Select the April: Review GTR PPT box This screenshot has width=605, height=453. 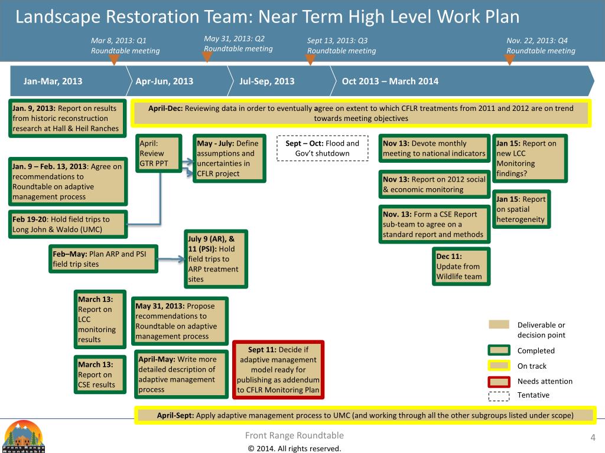tap(158, 153)
